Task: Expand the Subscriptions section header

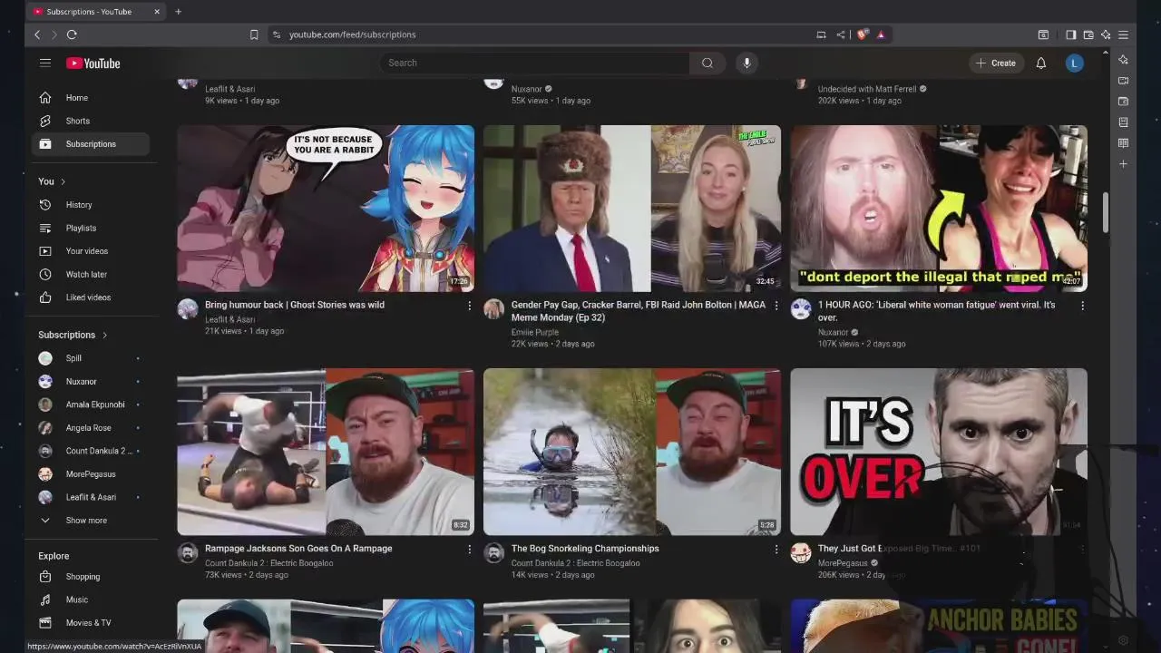Action: [73, 335]
